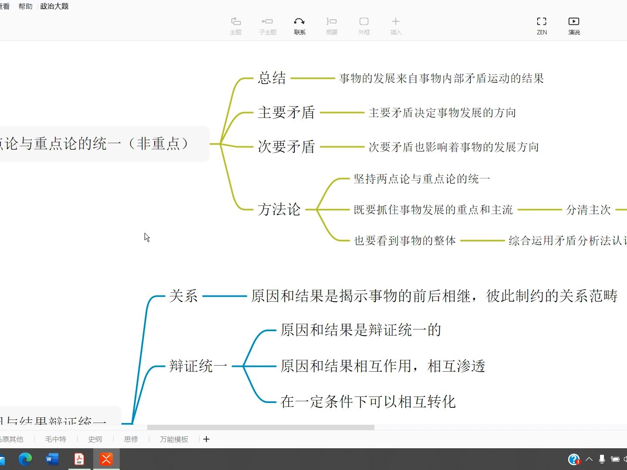
Task: Click the 外框 (Boundary) toolbar icon
Action: coord(364,26)
